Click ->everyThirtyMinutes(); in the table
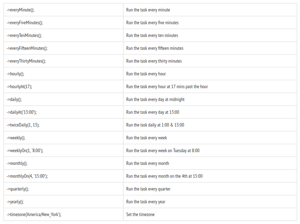The image size is (300, 224). (26, 61)
